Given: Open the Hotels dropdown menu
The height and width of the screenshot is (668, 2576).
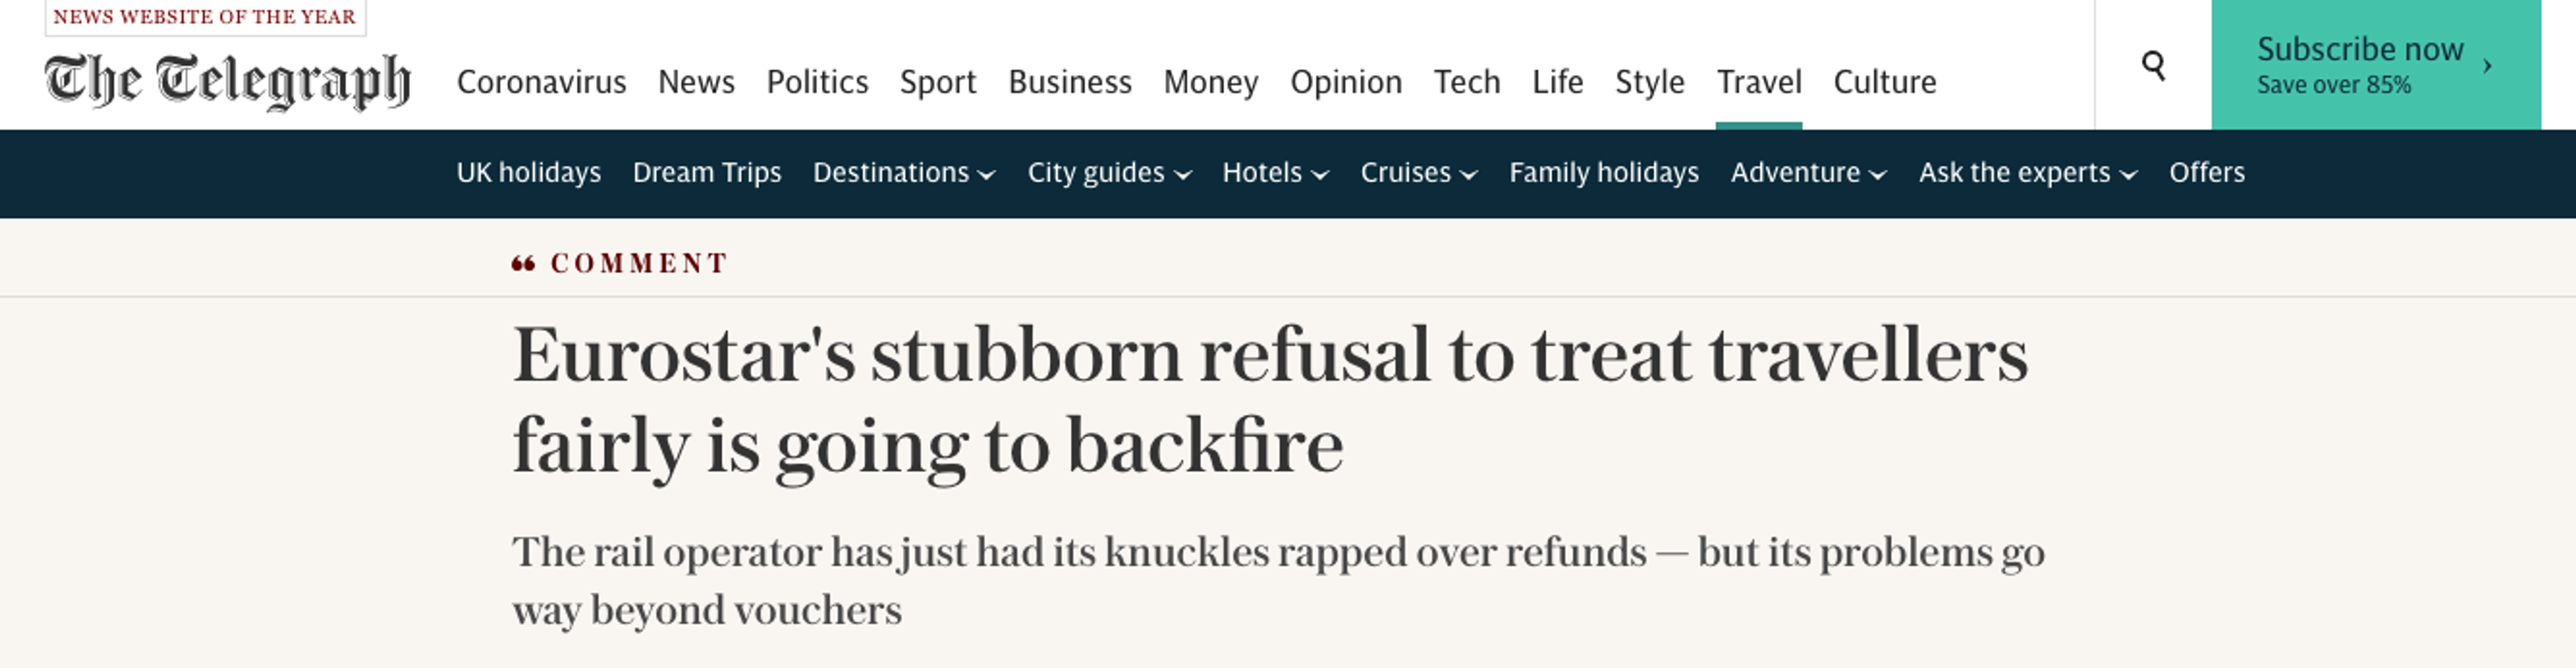Looking at the screenshot, I should pos(1275,173).
